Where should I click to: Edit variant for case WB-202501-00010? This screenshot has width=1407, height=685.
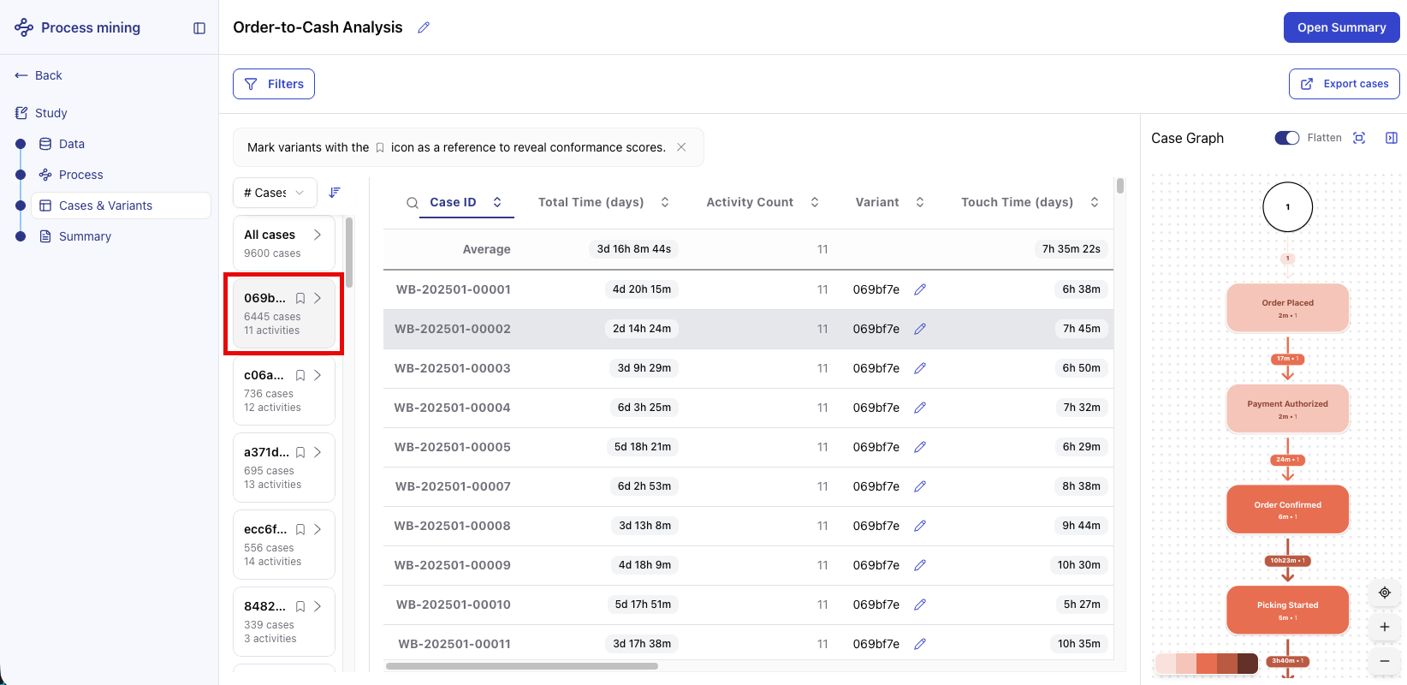click(x=920, y=605)
